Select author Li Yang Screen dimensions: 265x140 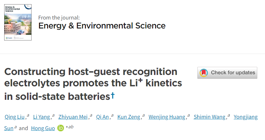point(42,117)
